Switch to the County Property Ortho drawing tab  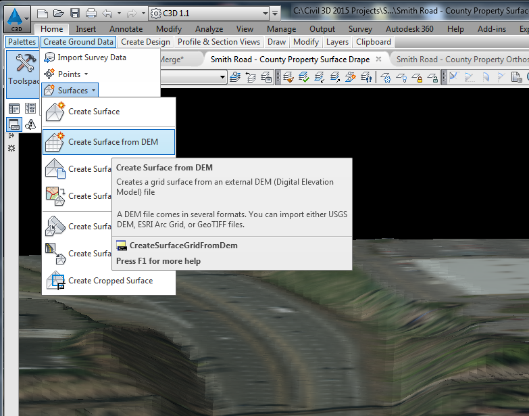[x=462, y=60]
